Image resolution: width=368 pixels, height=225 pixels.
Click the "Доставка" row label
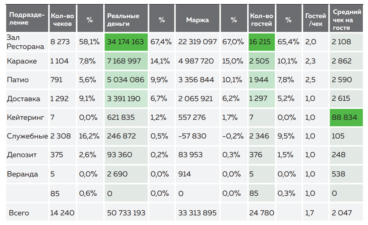[x=23, y=99]
